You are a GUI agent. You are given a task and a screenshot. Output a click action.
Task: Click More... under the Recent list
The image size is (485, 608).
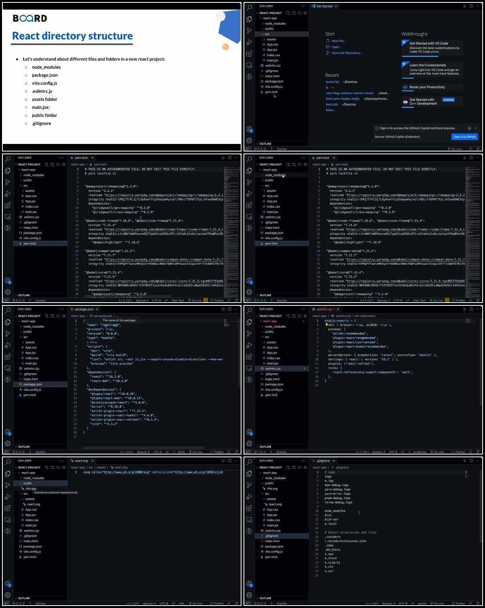(x=331, y=110)
